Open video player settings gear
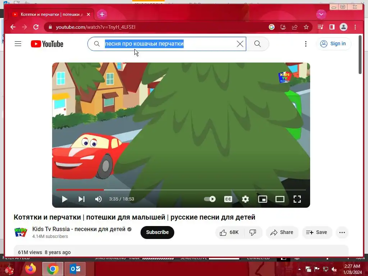Viewport: 368px width, 276px height. 245,199
